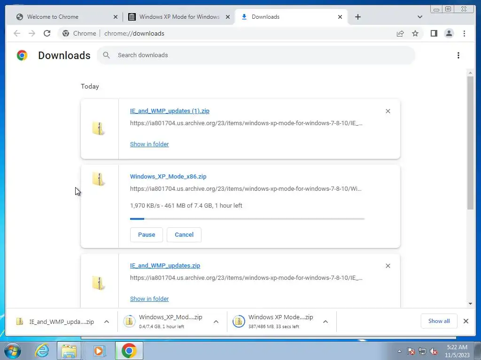Expand options for Windows_XP_Mod....zip shelf item
The height and width of the screenshot is (360, 481).
pyautogui.click(x=216, y=322)
